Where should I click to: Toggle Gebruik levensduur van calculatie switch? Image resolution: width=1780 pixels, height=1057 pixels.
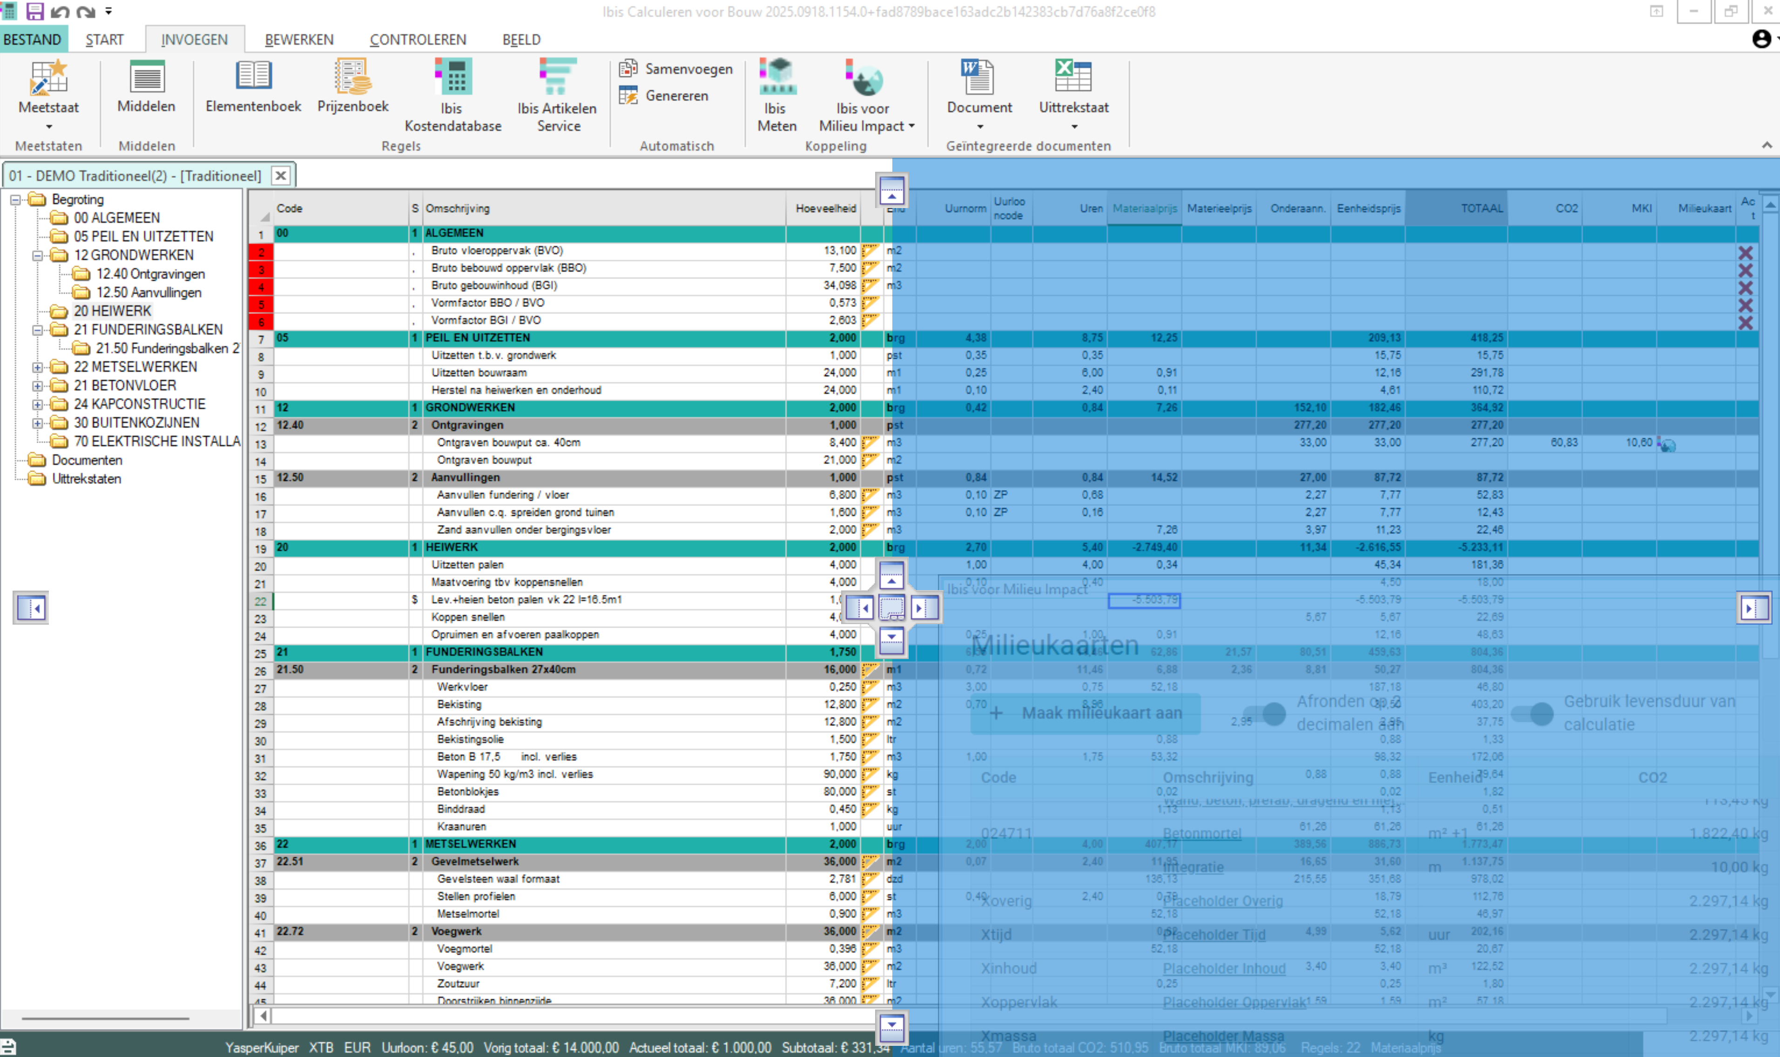pyautogui.click(x=1532, y=713)
